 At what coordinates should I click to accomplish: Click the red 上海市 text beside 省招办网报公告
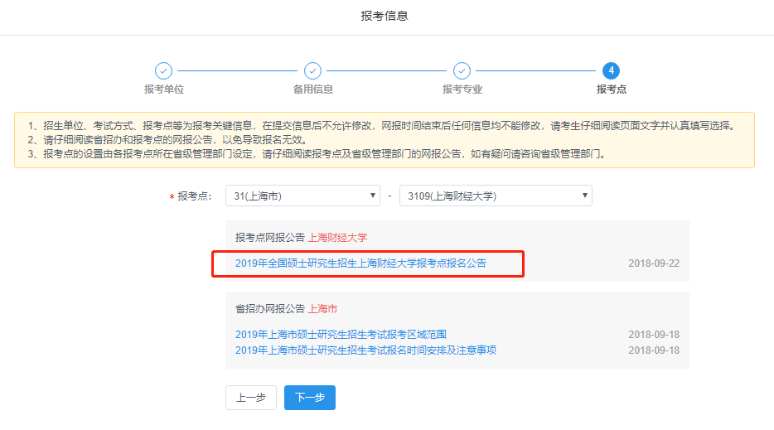click(x=322, y=309)
